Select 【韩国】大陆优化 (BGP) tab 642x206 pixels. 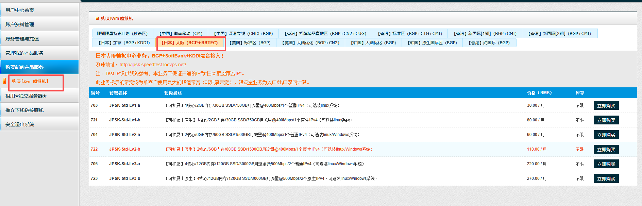click(373, 43)
